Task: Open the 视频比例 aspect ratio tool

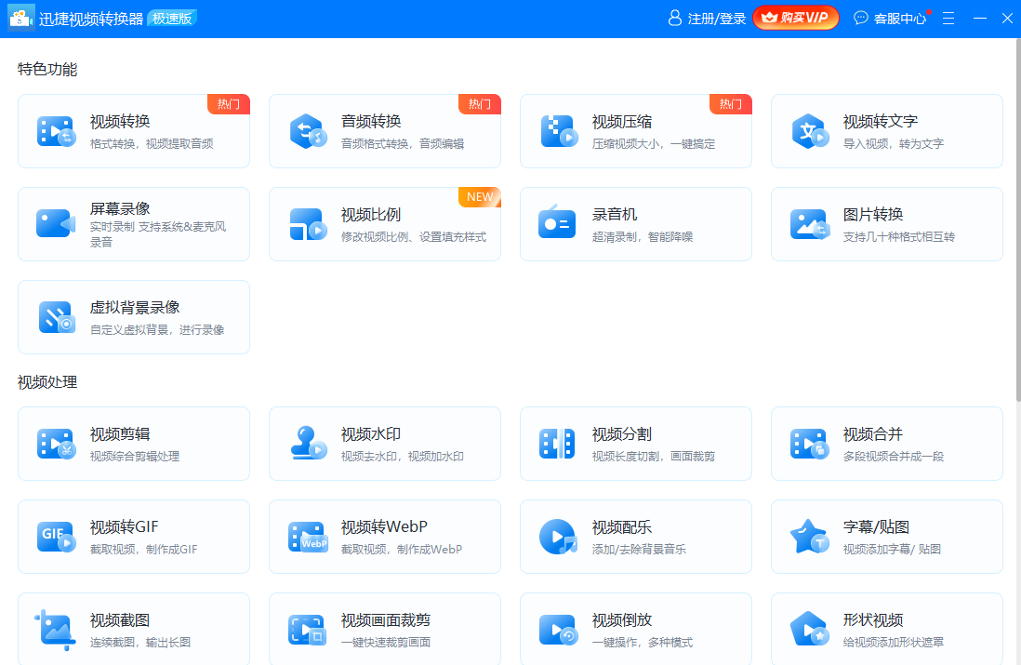Action: [385, 224]
